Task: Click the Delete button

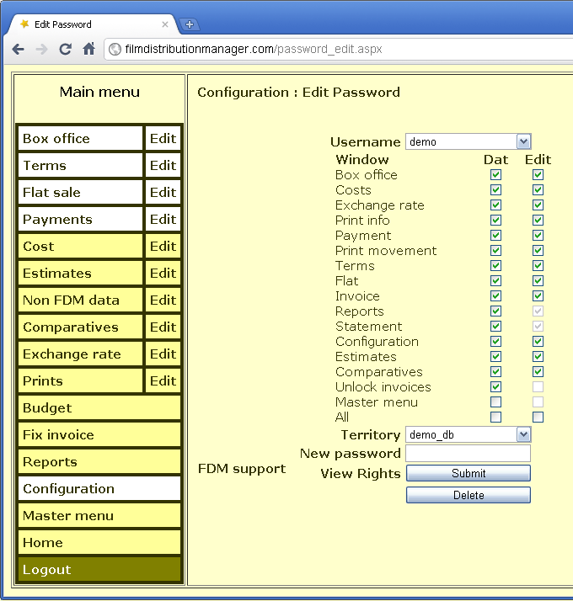Action: (468, 495)
